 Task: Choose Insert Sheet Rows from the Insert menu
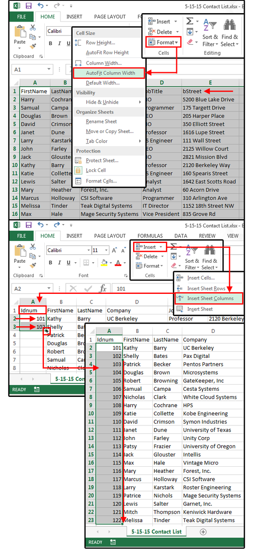pyautogui.click(x=206, y=289)
